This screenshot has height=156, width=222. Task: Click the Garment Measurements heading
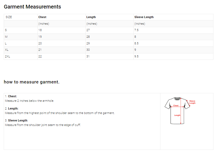click(x=32, y=7)
